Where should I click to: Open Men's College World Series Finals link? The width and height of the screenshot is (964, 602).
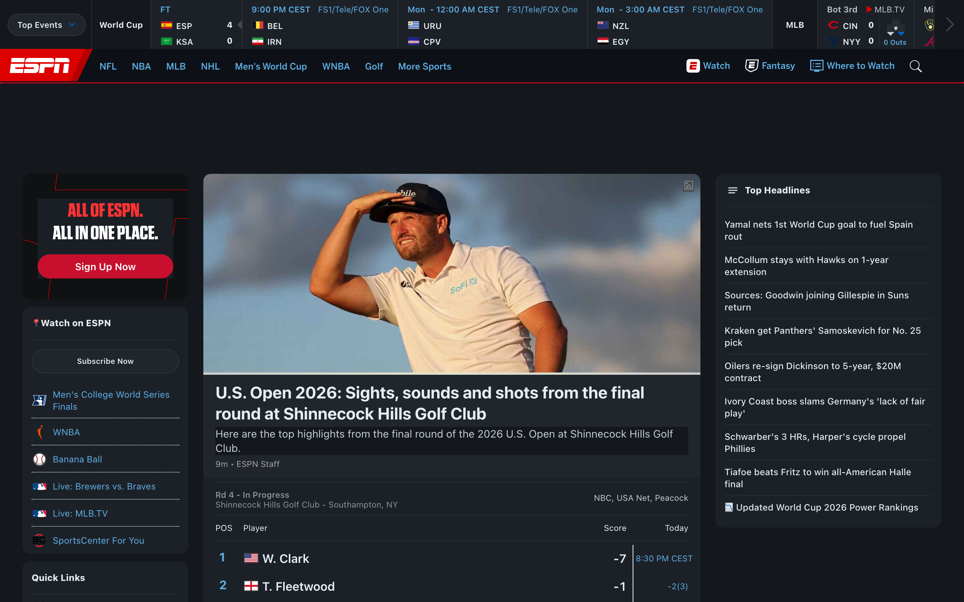coord(111,400)
